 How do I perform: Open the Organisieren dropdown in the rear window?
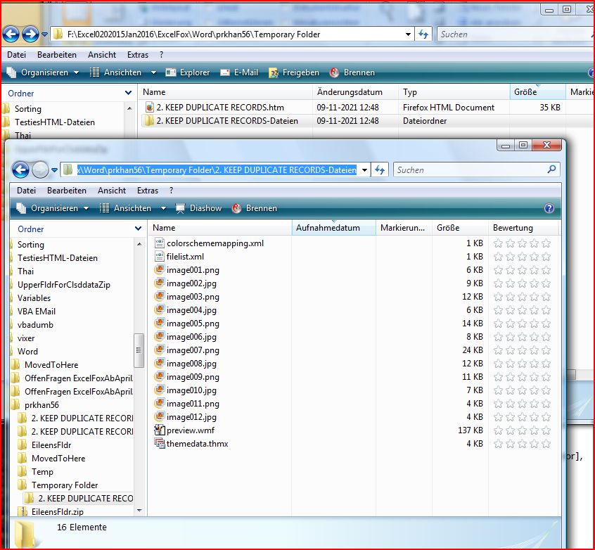click(x=44, y=72)
